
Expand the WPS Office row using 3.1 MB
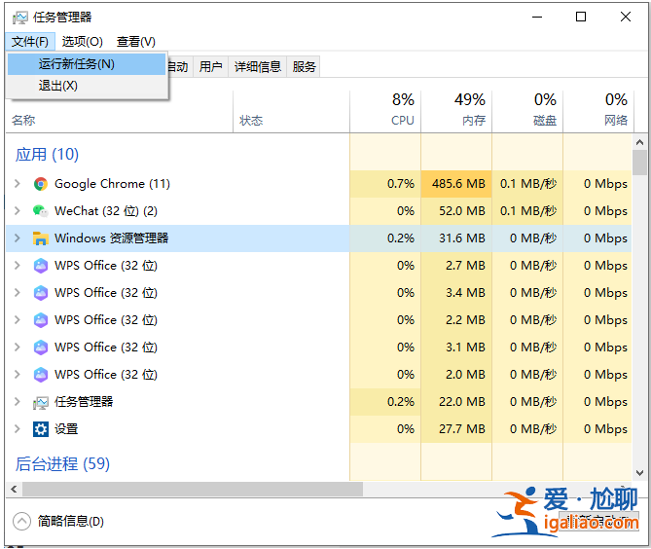click(17, 348)
